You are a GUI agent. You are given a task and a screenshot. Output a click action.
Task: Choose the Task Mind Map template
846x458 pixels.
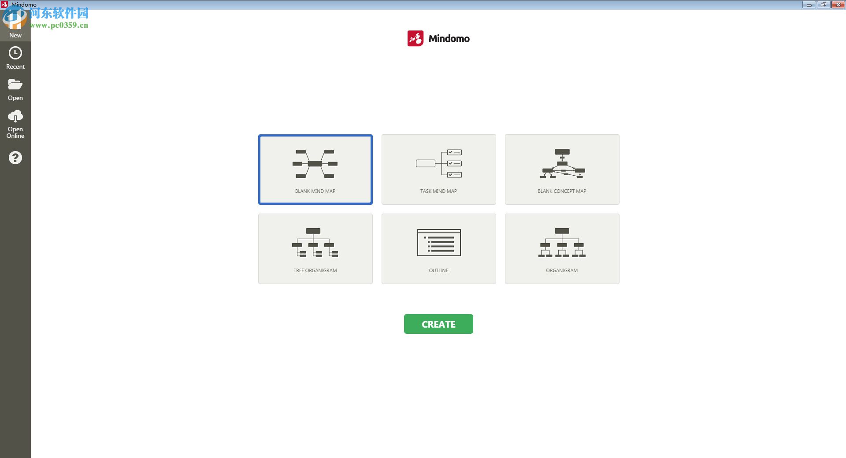(439, 170)
